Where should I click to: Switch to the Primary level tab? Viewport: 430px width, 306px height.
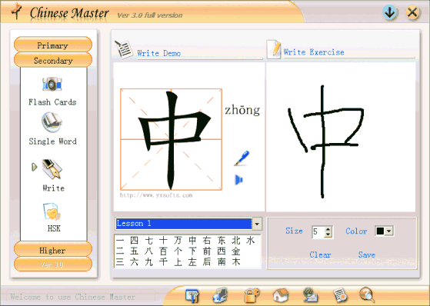(x=53, y=45)
